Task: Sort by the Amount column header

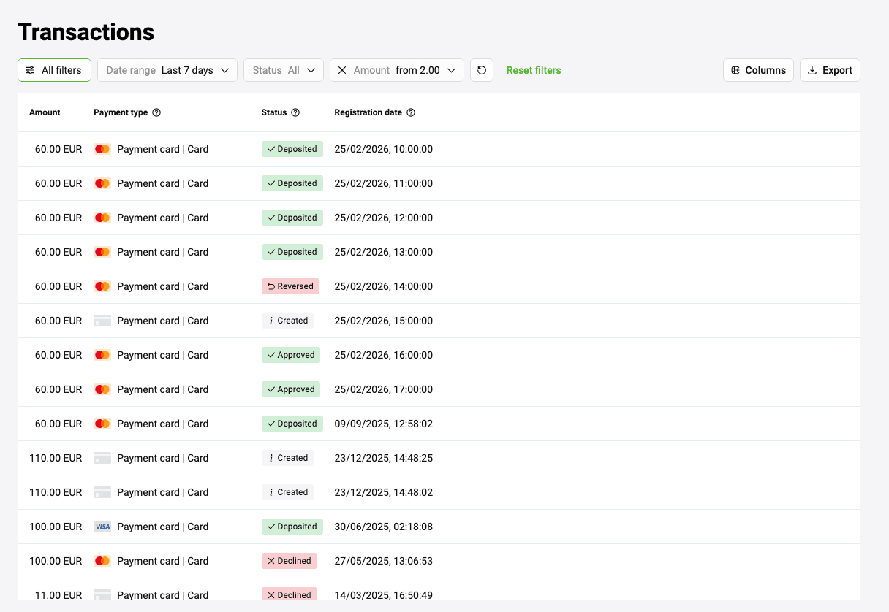Action: tap(45, 112)
